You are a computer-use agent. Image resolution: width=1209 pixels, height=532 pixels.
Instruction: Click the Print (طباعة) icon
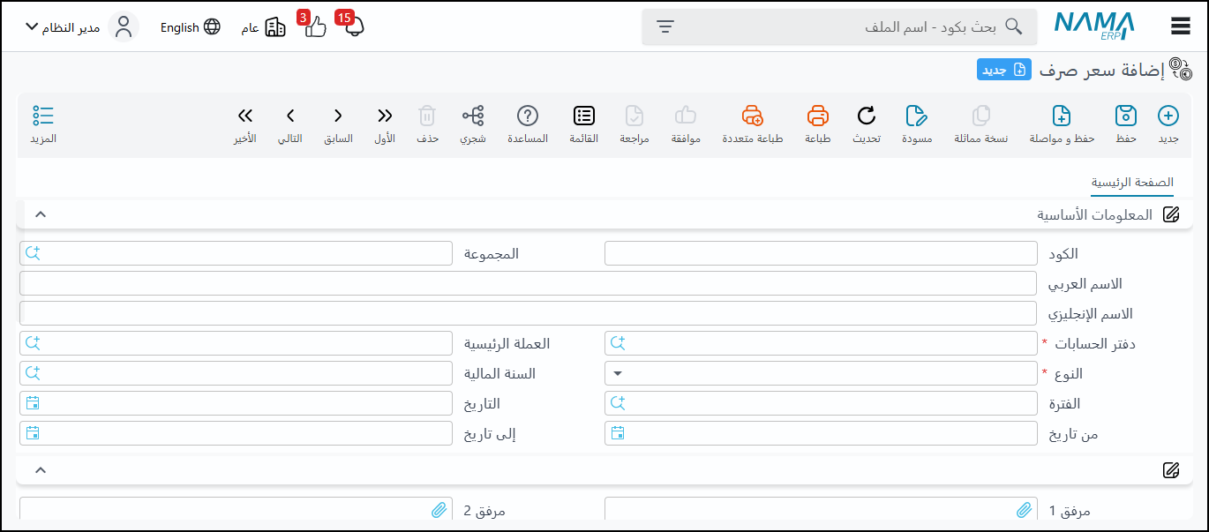pos(818,116)
